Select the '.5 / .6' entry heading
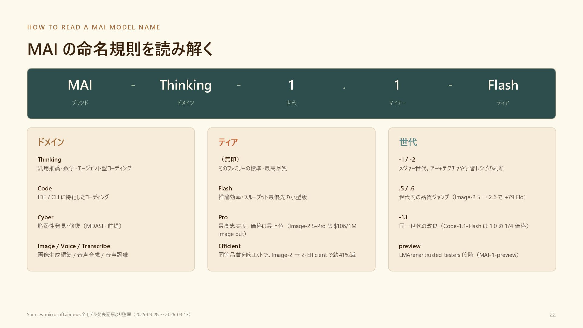This screenshot has height=328, width=583. (x=407, y=188)
